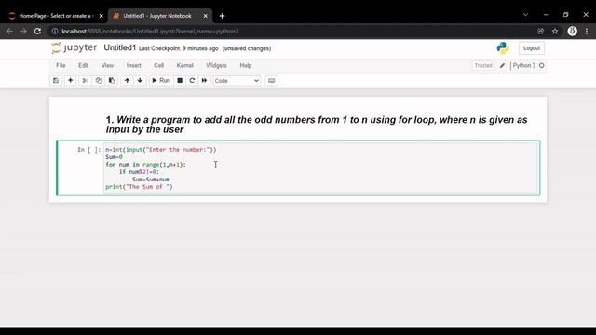Viewport: 596px width, 335px height.
Task: Go back in the browser
Action: pos(9,32)
